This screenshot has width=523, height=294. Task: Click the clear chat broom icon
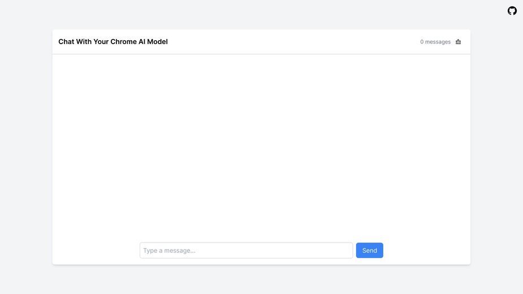click(x=459, y=42)
